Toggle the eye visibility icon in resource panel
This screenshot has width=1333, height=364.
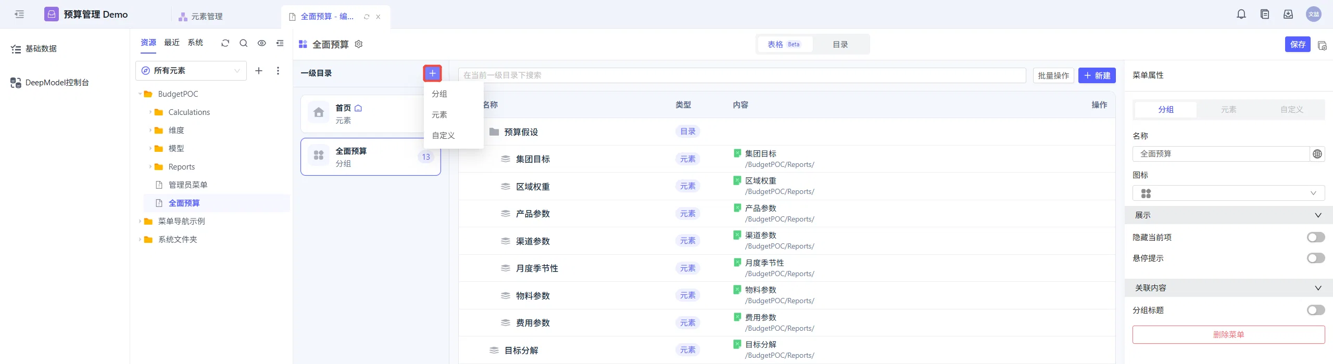pyautogui.click(x=262, y=43)
